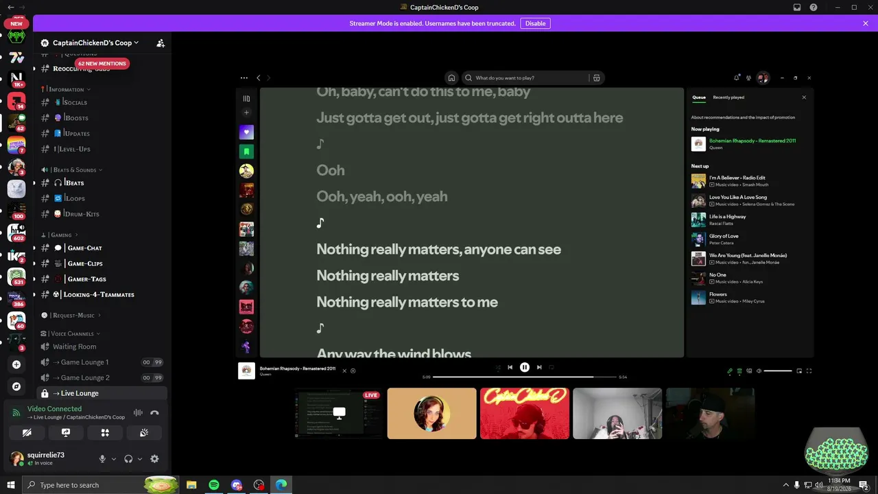Open Your Library icon in Spotify sidebar

pos(246,99)
